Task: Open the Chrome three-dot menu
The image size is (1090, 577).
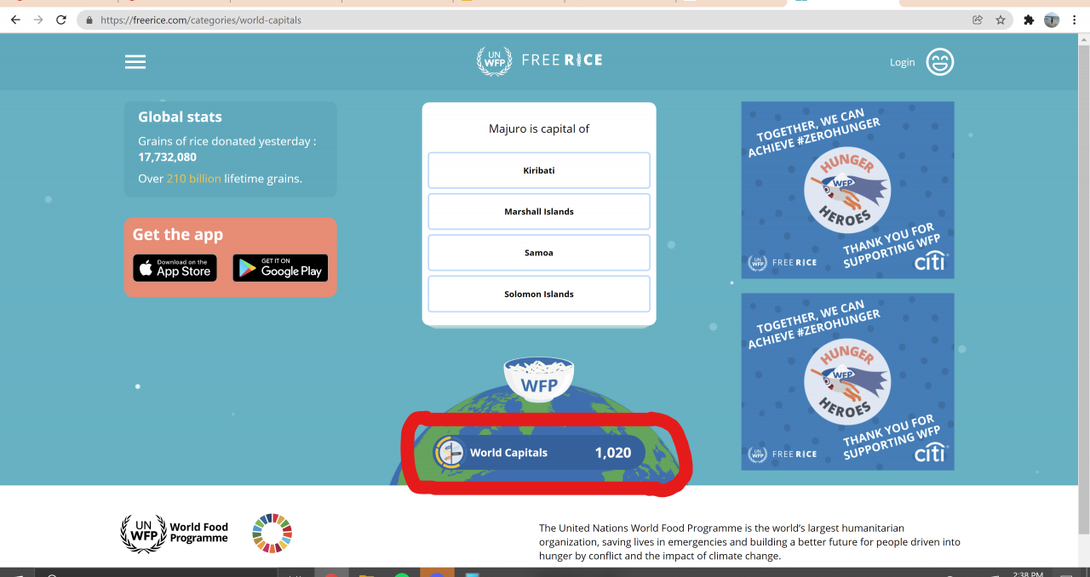Action: click(x=1075, y=20)
